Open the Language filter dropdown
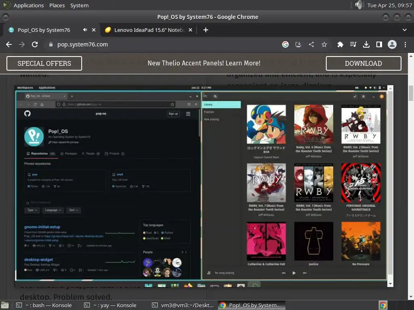This screenshot has width=414, height=310. (x=53, y=210)
